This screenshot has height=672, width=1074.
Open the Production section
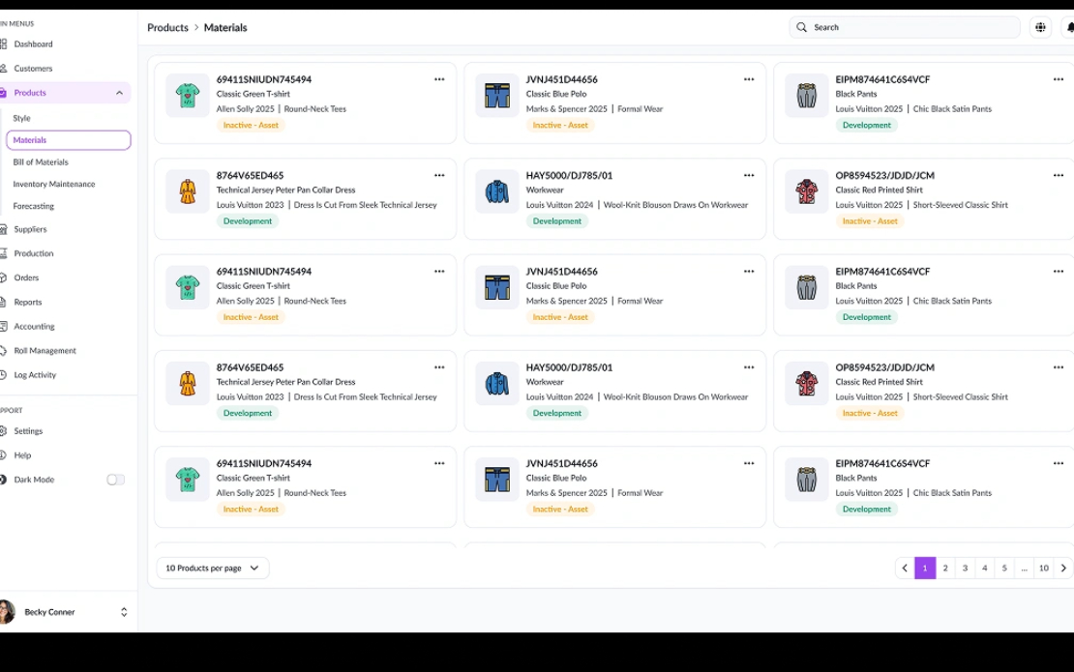[34, 253]
